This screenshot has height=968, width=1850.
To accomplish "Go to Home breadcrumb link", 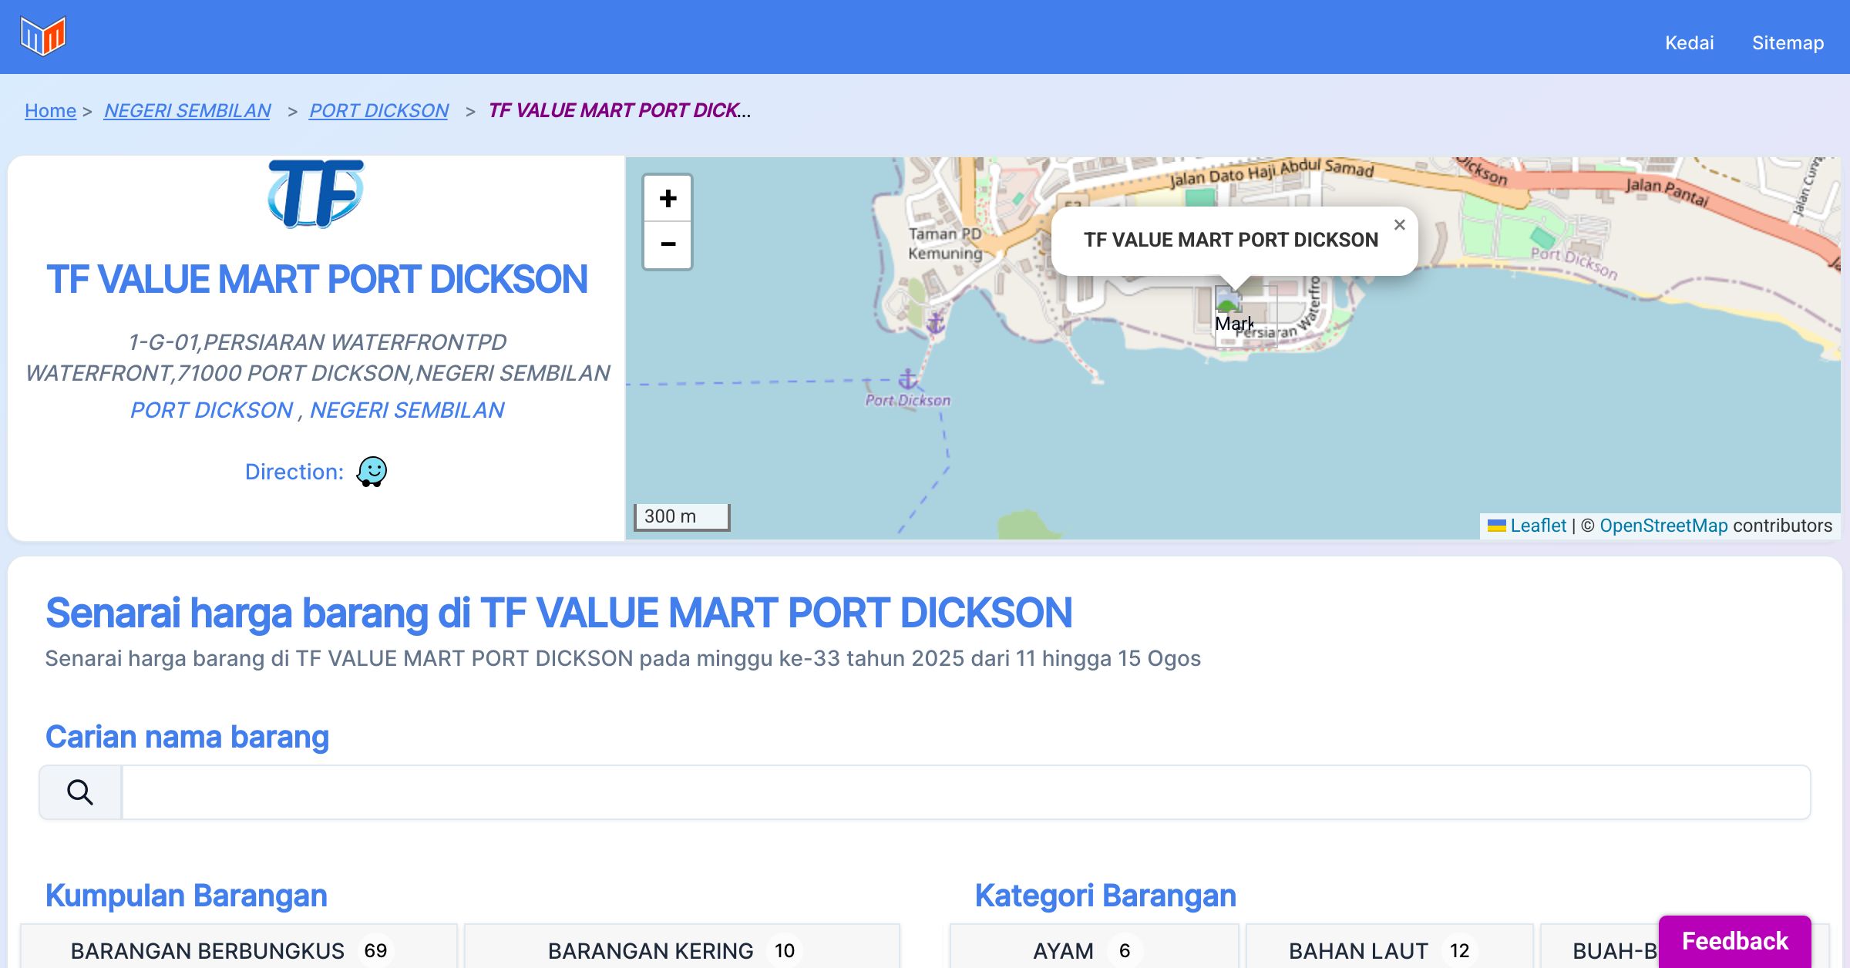I will pyautogui.click(x=50, y=110).
